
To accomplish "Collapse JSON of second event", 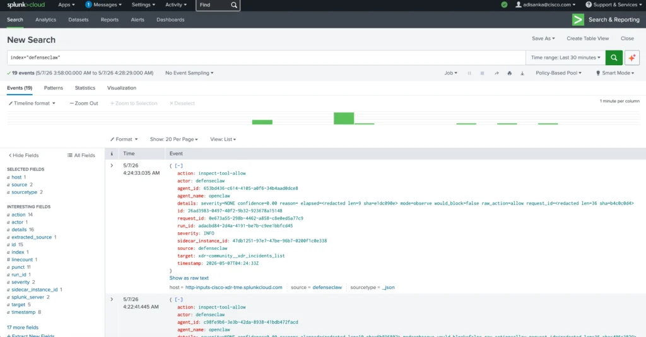I will (x=179, y=300).
